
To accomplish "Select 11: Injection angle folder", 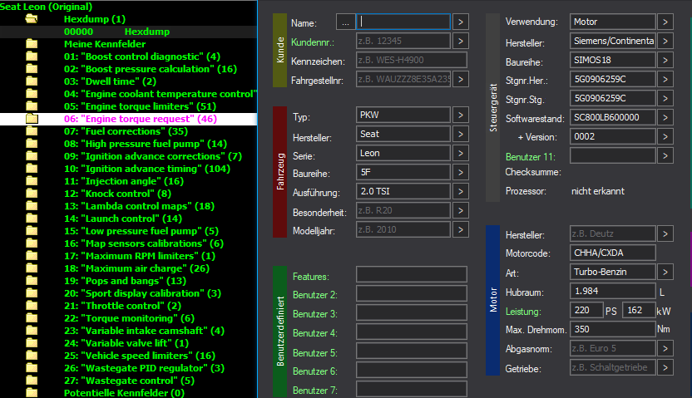I will [124, 181].
